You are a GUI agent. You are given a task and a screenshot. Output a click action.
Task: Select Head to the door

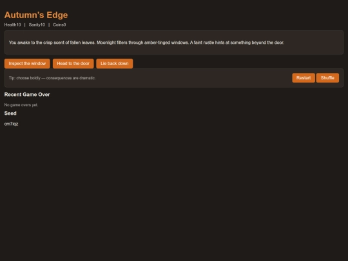click(x=73, y=63)
